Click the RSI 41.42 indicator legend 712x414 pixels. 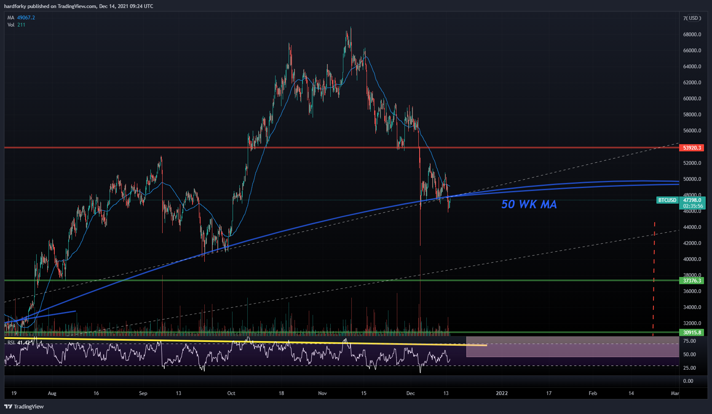click(19, 343)
